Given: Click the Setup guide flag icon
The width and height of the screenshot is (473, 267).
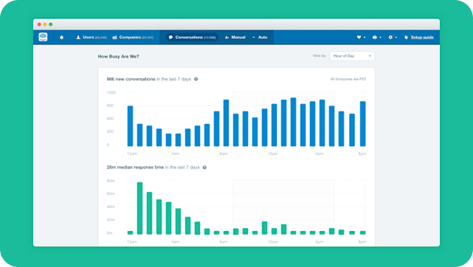Looking at the screenshot, I should (x=406, y=37).
